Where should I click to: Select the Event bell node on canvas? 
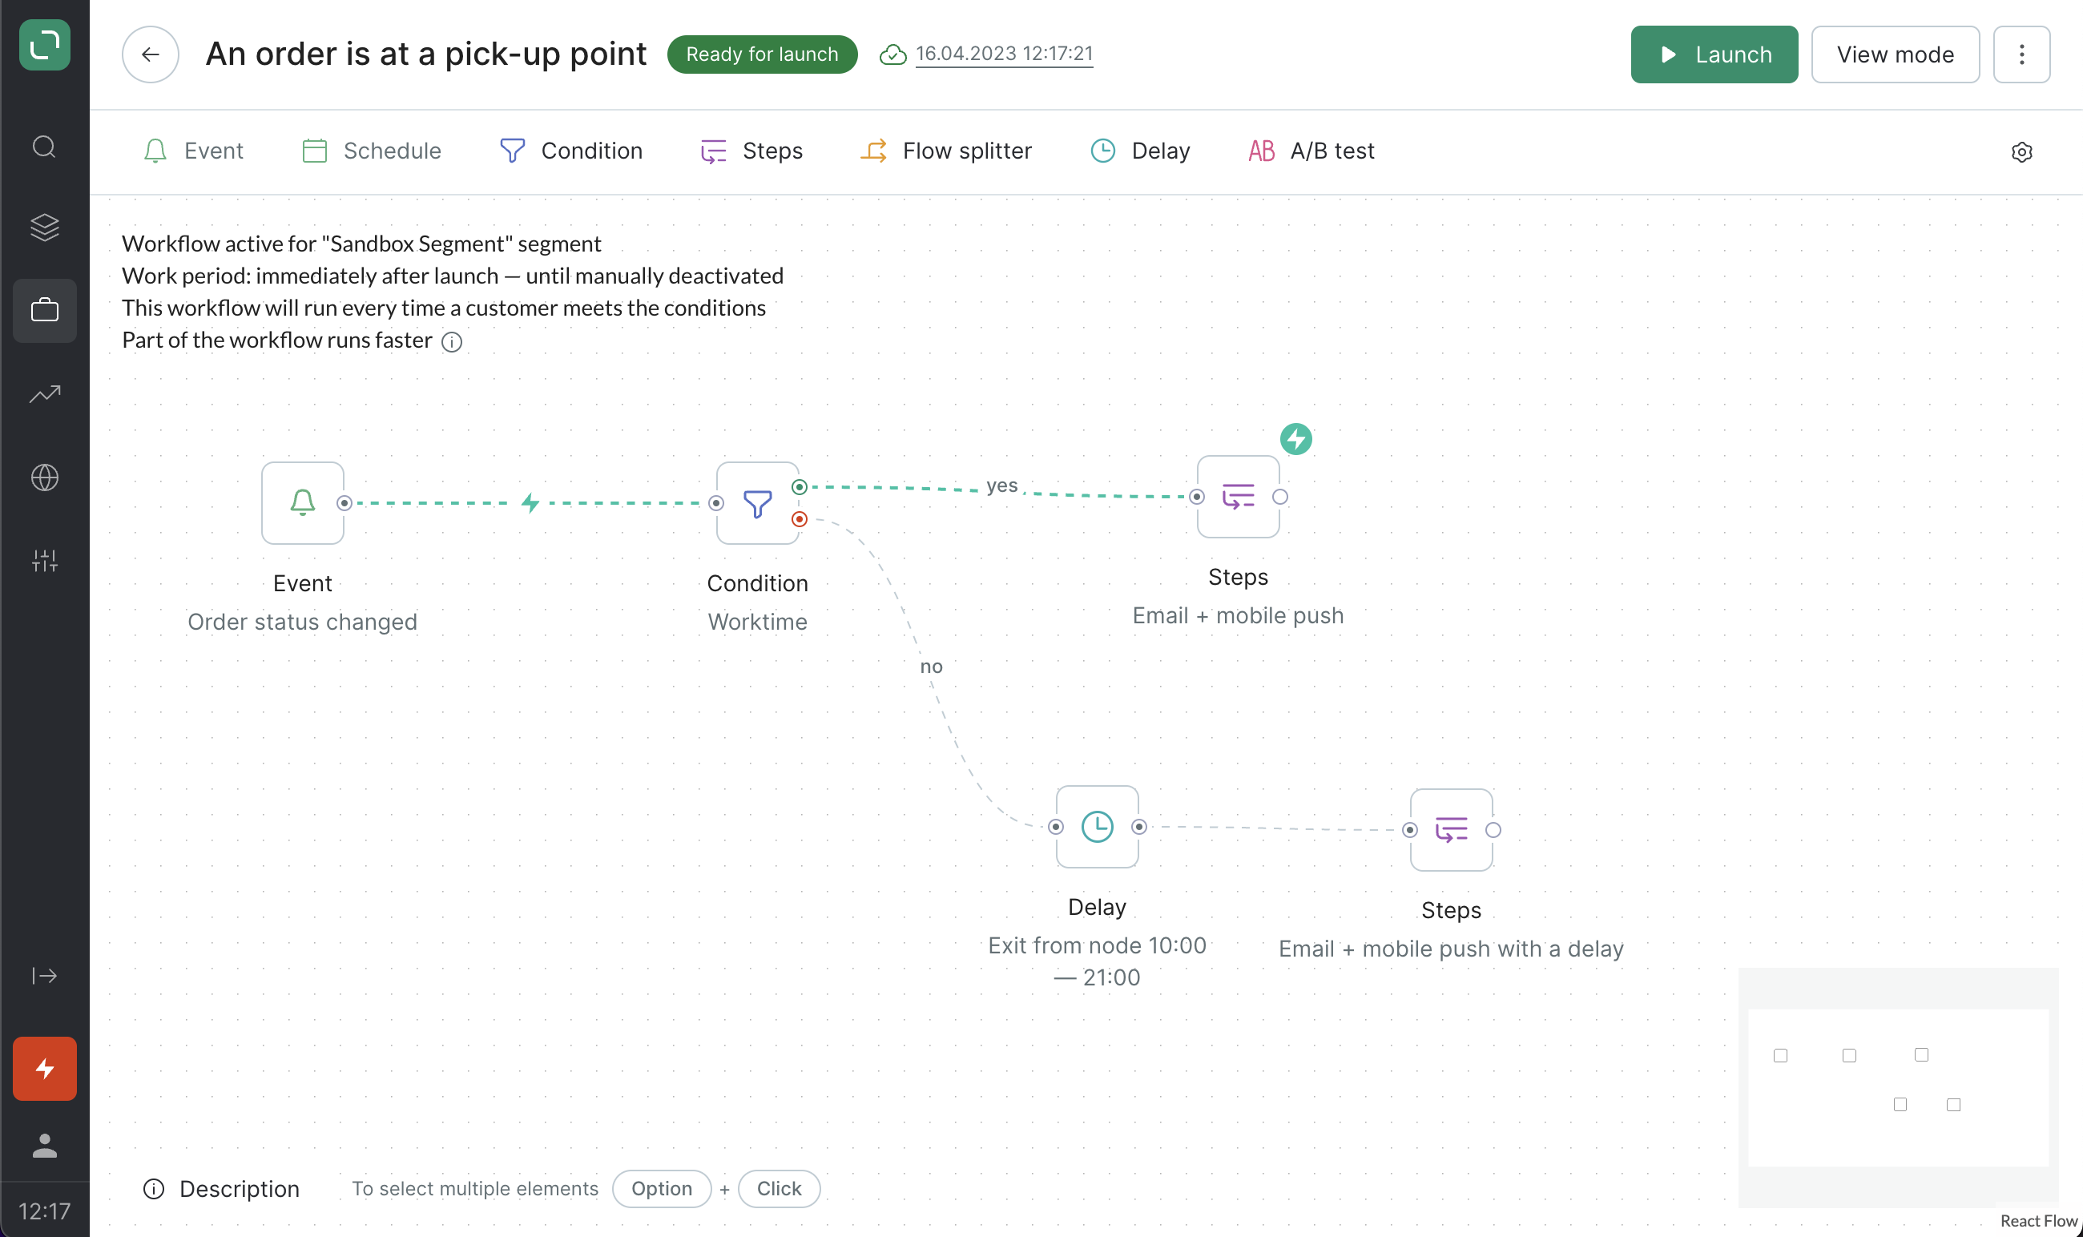pyautogui.click(x=303, y=502)
